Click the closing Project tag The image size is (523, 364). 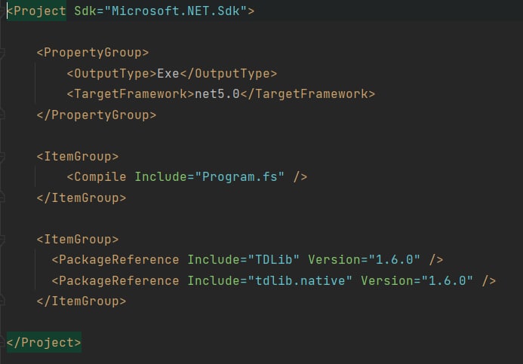pyautogui.click(x=44, y=342)
